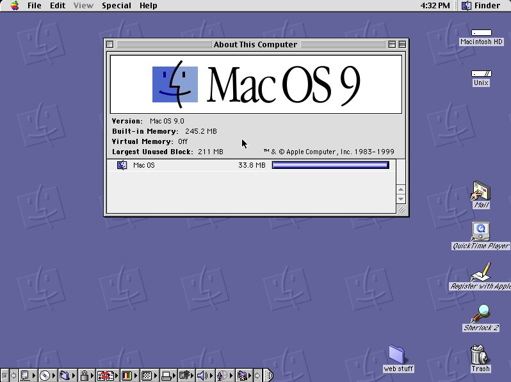511x382 pixels.
Task: Toggle windowshade on About This Computer window
Action: [x=402, y=45]
